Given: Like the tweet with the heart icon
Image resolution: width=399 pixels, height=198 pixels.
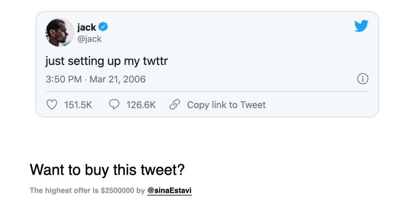Looking at the screenshot, I should (x=52, y=105).
